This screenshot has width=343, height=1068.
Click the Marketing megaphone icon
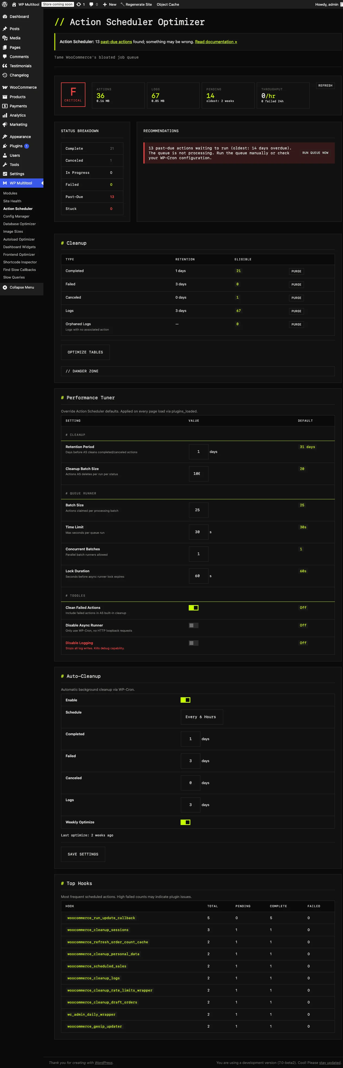(5, 124)
